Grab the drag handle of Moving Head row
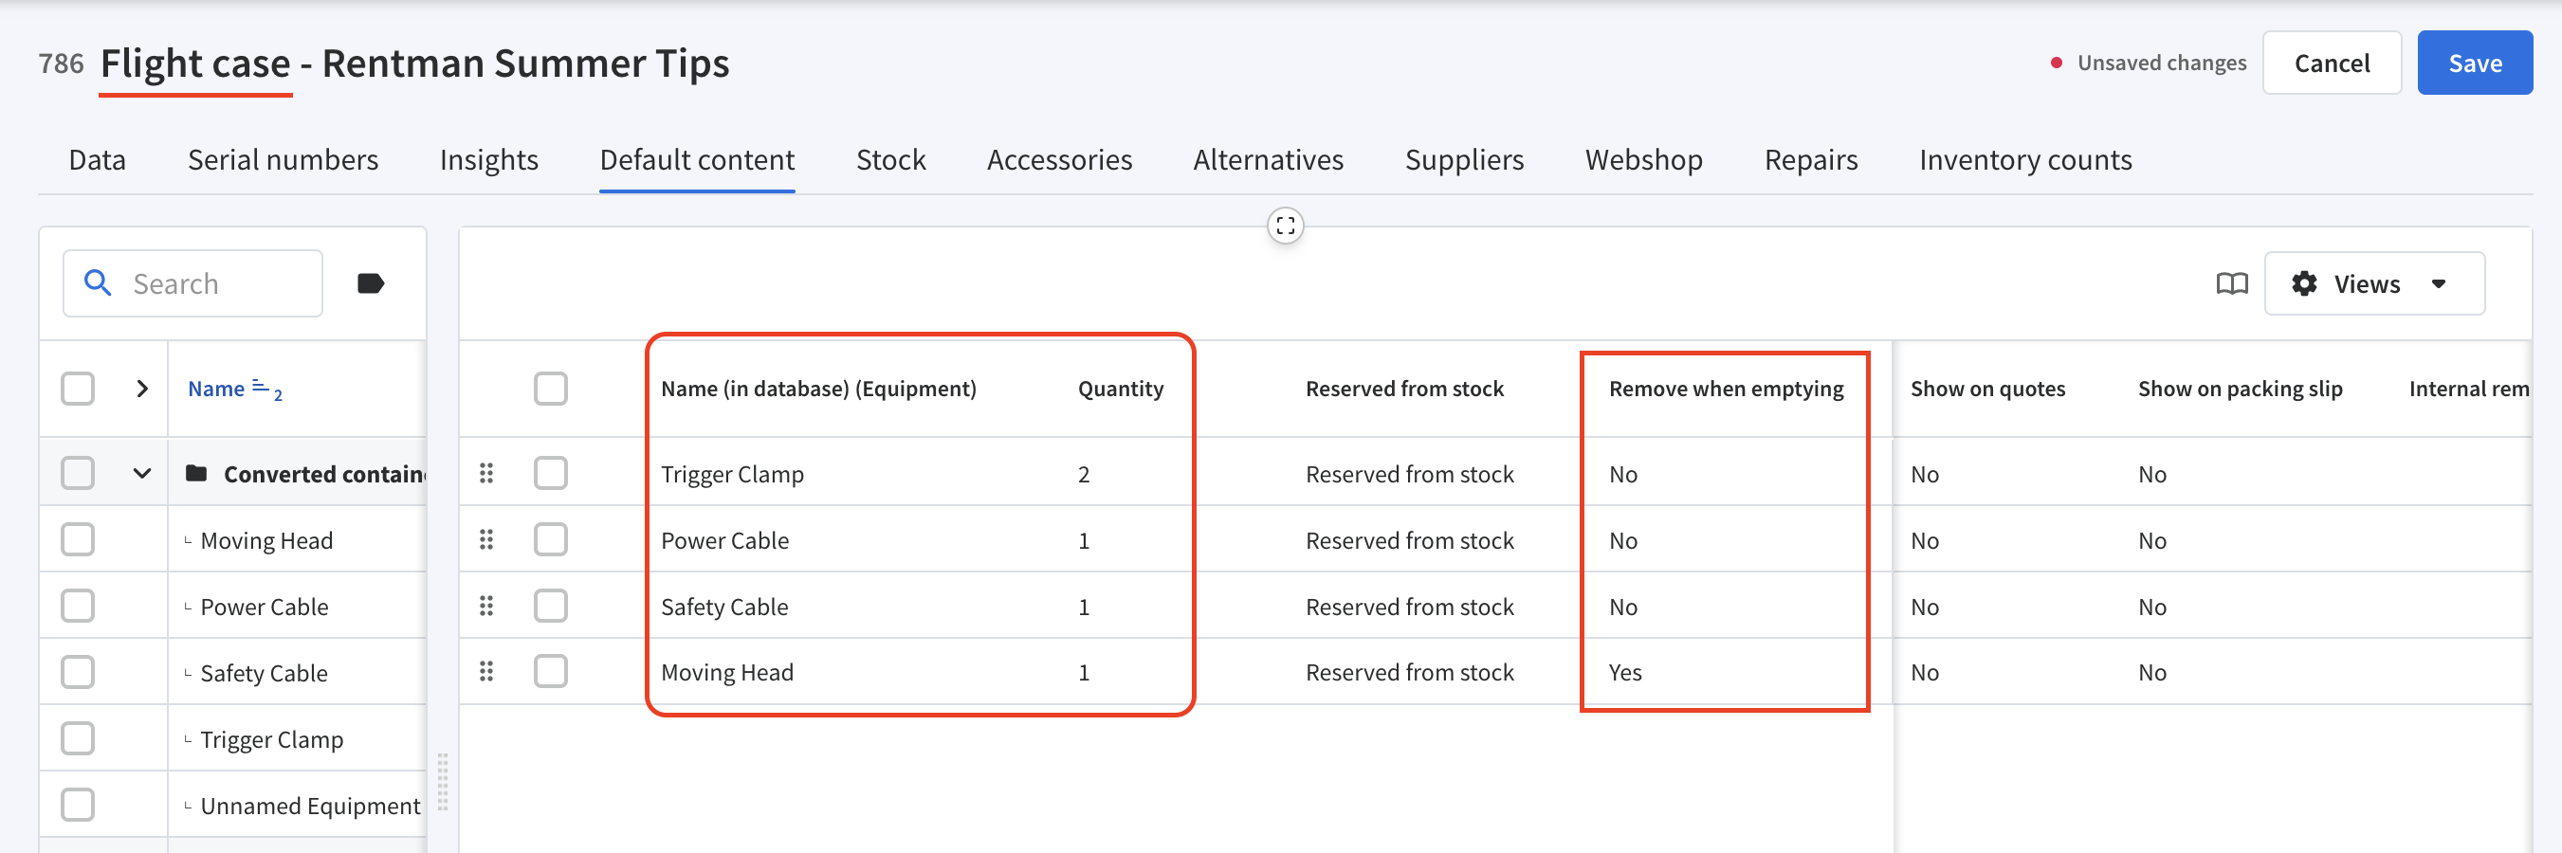This screenshot has height=853, width=2562. [x=486, y=672]
